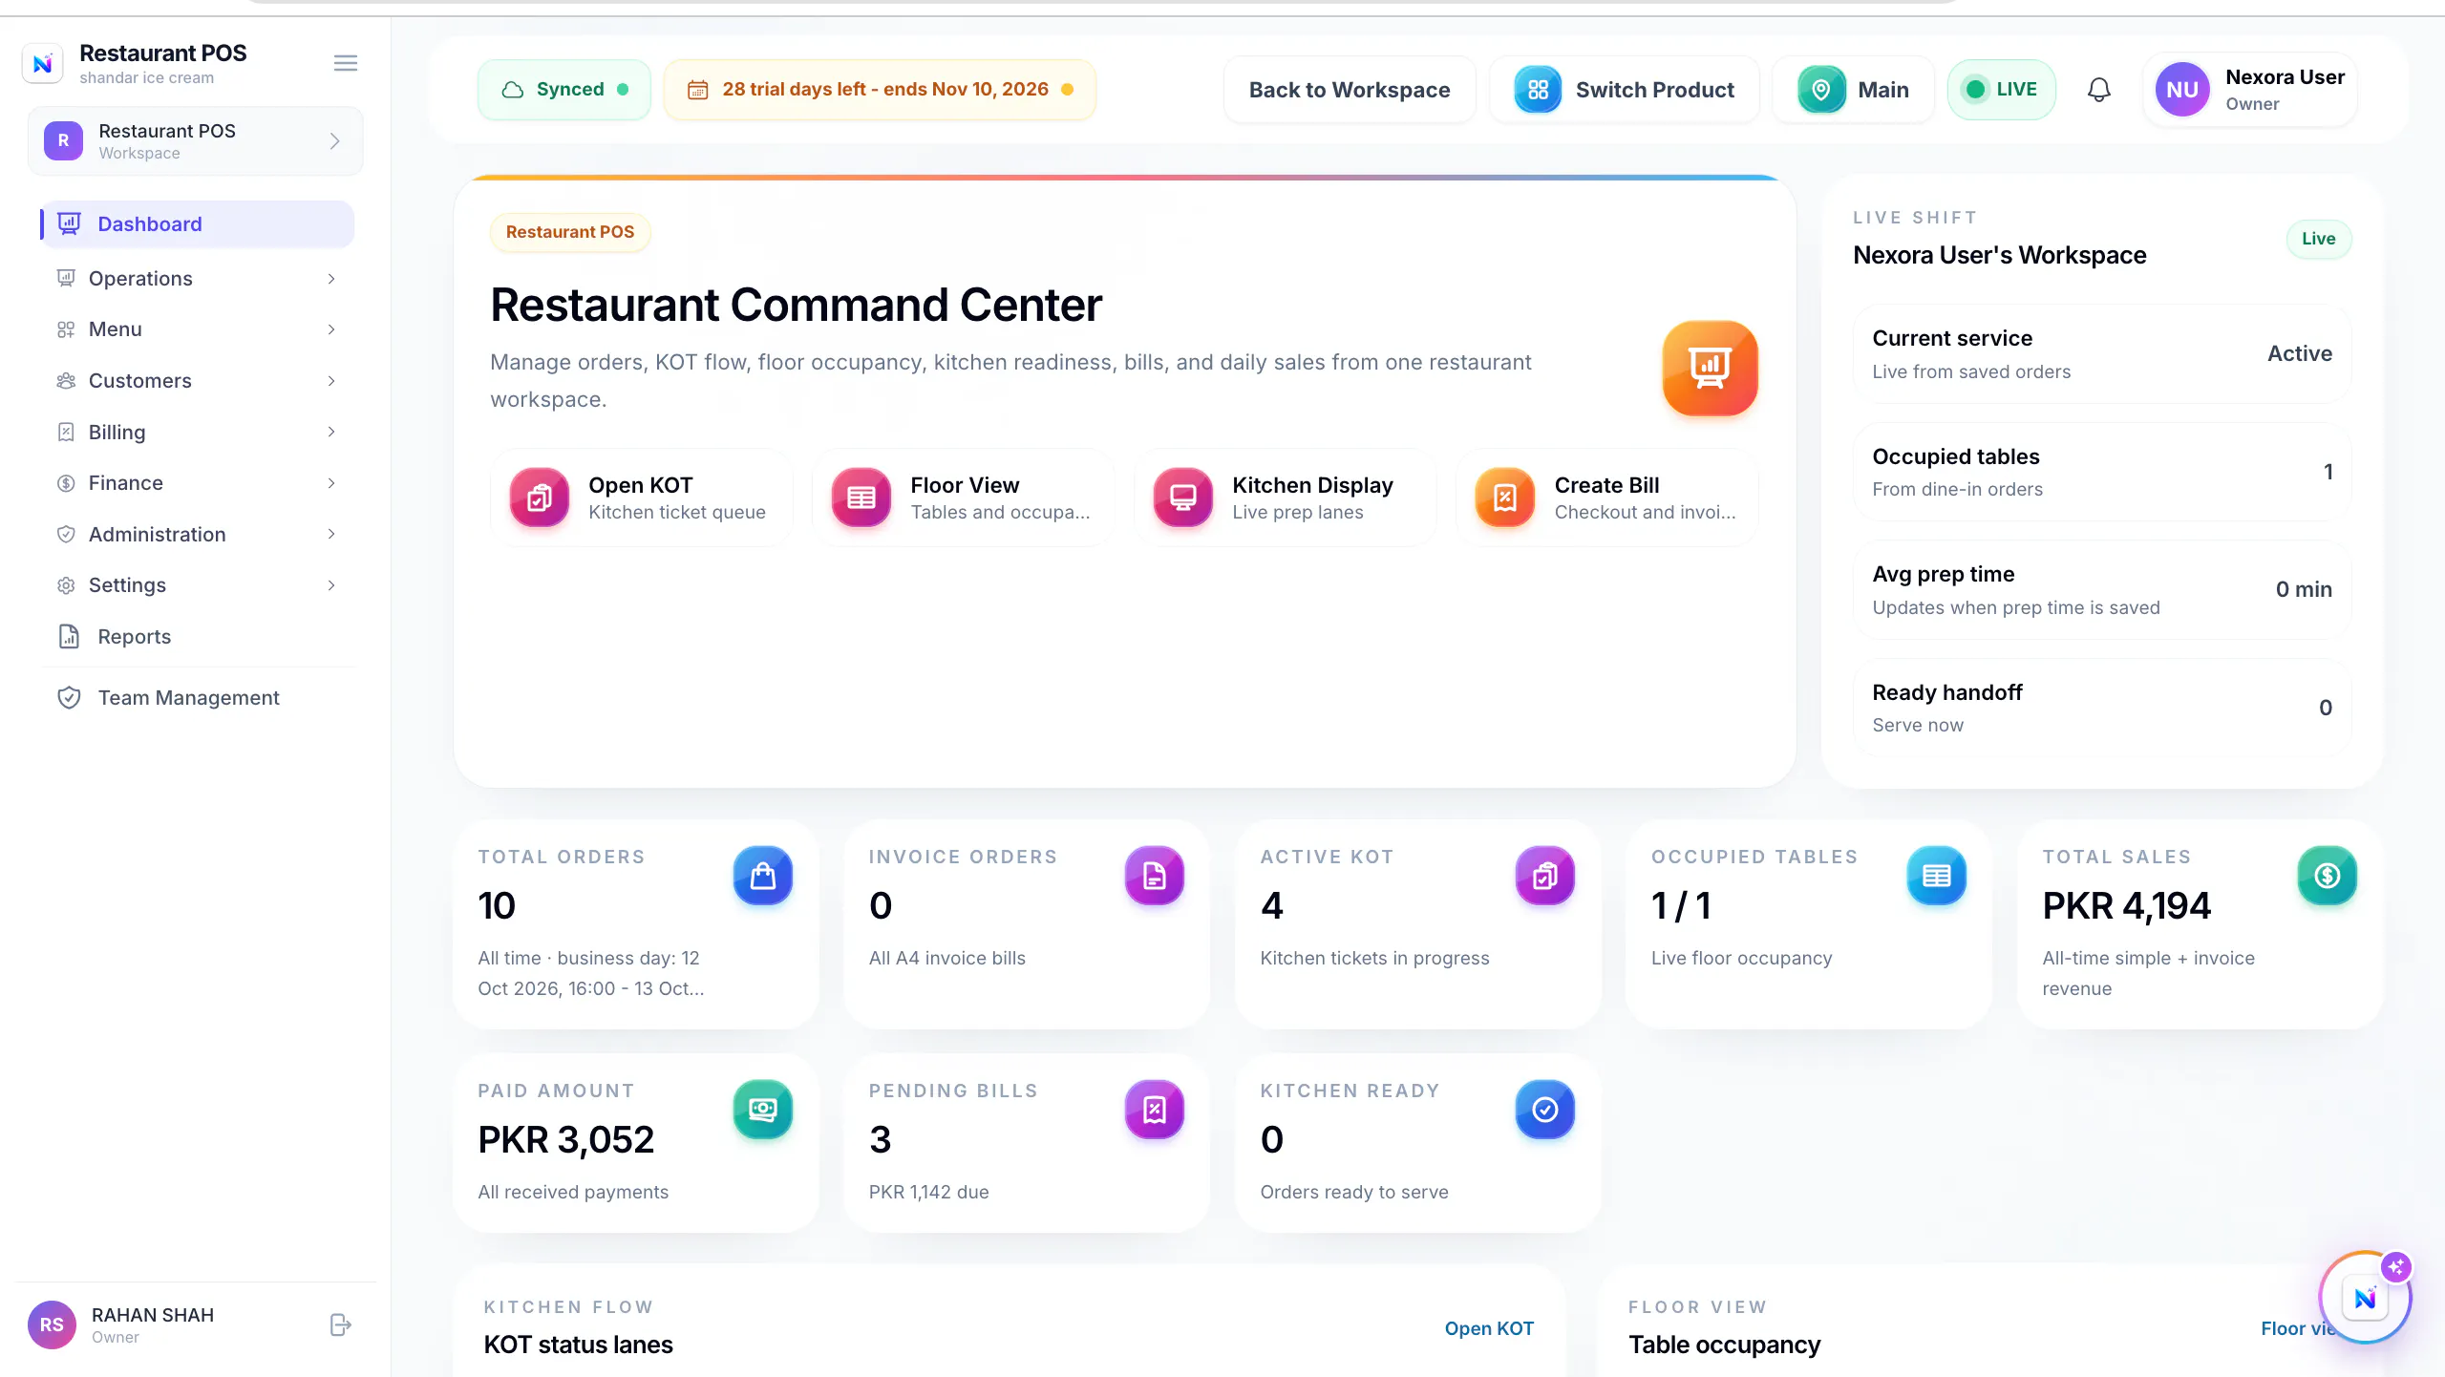The height and width of the screenshot is (1377, 2445).
Task: Open the notifications bell
Action: pos(2098,90)
